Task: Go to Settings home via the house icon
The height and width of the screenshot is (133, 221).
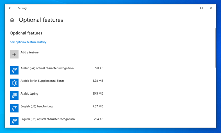Action: coord(12,20)
